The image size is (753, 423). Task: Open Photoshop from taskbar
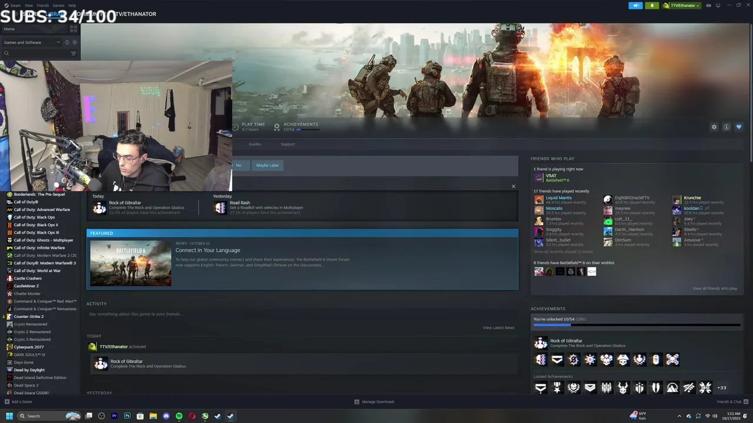click(x=127, y=416)
